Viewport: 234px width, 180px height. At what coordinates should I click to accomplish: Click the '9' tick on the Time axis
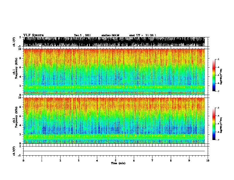(x=189, y=161)
